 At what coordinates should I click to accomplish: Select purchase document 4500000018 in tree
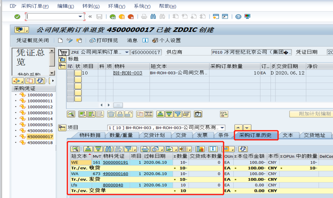40,143
